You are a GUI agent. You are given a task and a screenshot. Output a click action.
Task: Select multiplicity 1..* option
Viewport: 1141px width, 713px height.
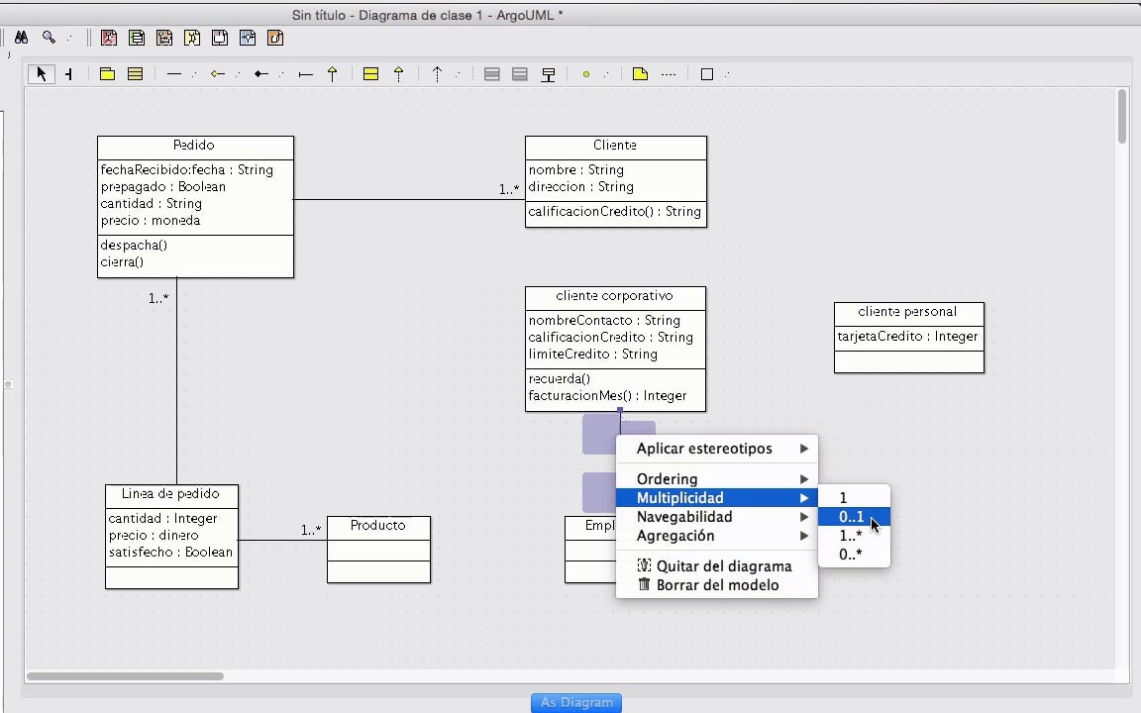(851, 536)
